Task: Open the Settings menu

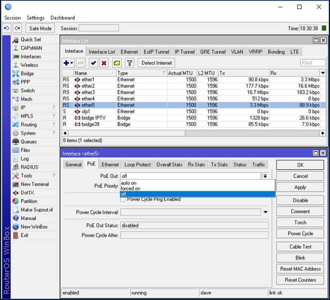Action: pos(35,18)
